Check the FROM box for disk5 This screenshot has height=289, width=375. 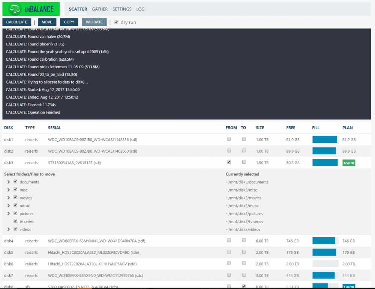[229, 252]
